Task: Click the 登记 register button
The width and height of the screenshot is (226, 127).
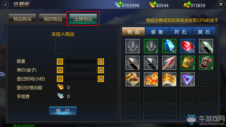Action: tap(63, 111)
